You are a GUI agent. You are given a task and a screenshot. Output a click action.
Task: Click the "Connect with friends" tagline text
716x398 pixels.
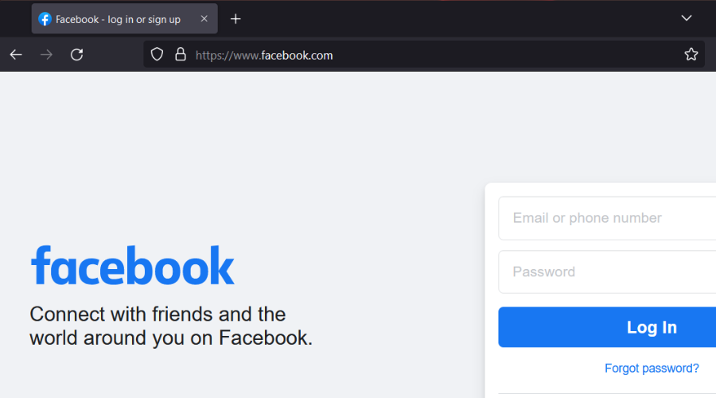coord(170,326)
